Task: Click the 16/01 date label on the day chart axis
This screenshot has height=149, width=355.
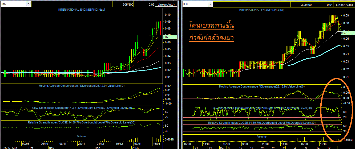Action: [x=156, y=144]
